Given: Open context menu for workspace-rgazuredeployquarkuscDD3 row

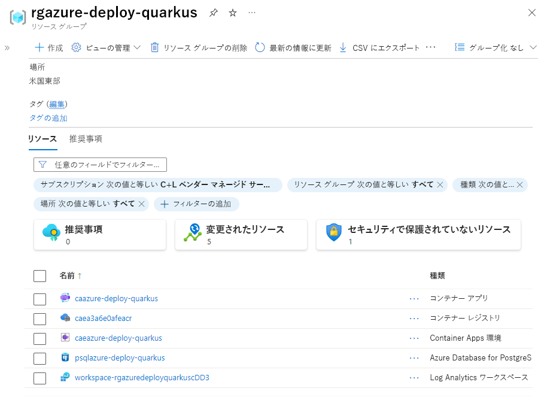Looking at the screenshot, I should pyautogui.click(x=414, y=378).
